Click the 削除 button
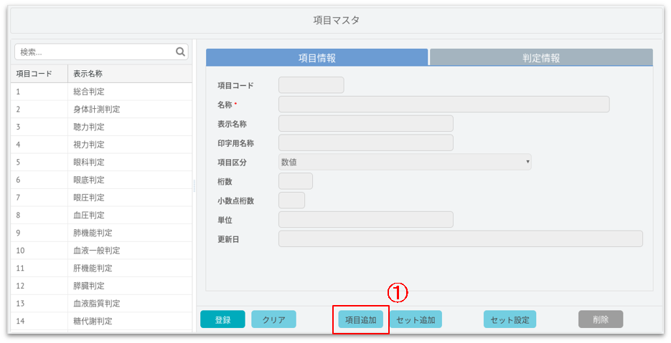 coord(601,319)
